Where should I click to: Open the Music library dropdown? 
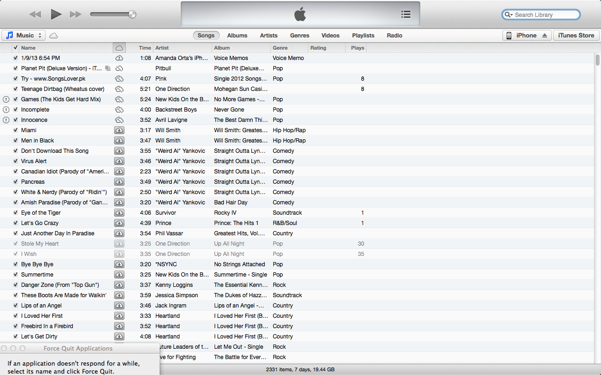[23, 35]
